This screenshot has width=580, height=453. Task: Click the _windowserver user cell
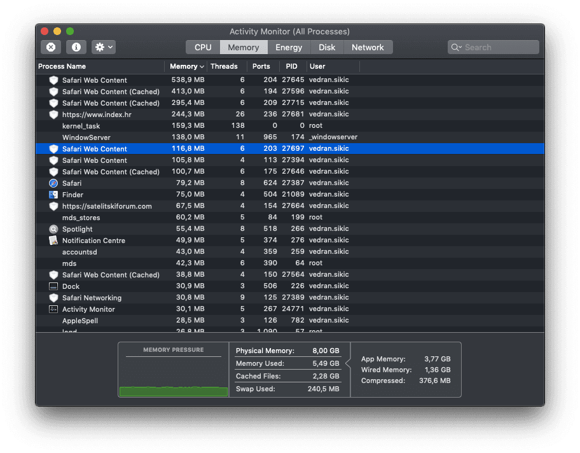pyautogui.click(x=333, y=137)
